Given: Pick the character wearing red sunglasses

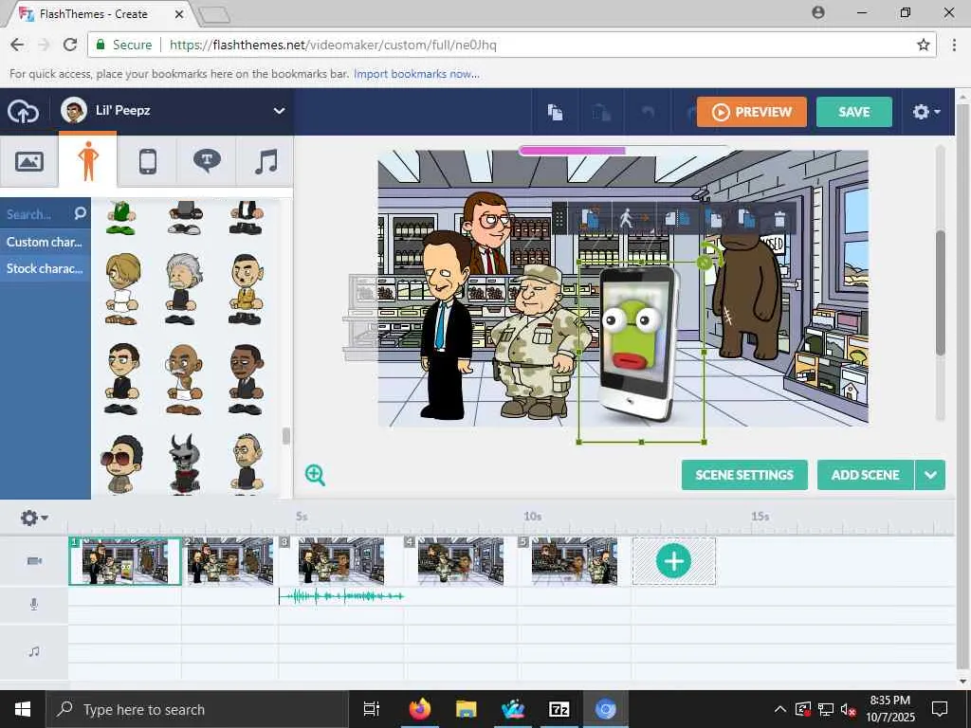Looking at the screenshot, I should 122,464.
